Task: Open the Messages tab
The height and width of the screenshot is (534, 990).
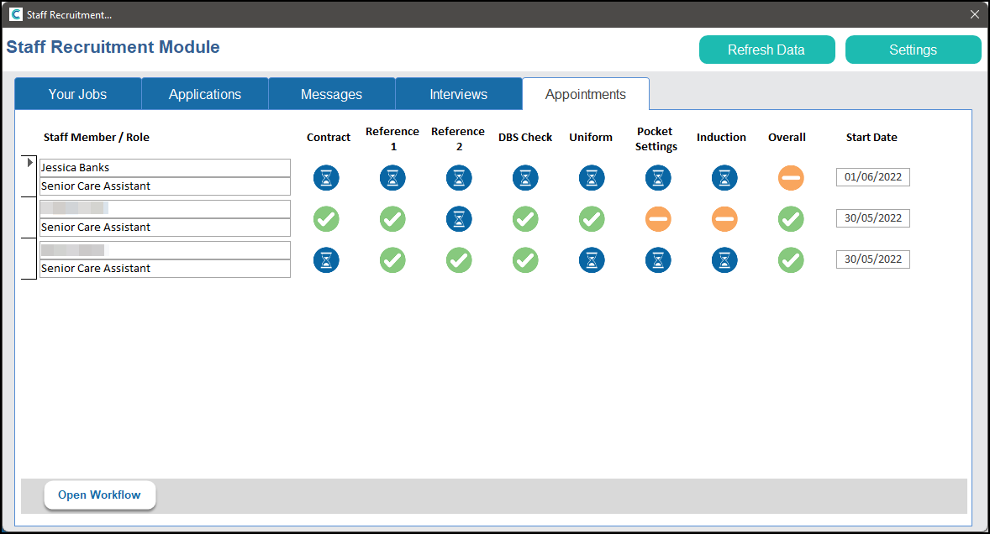Action: (331, 94)
